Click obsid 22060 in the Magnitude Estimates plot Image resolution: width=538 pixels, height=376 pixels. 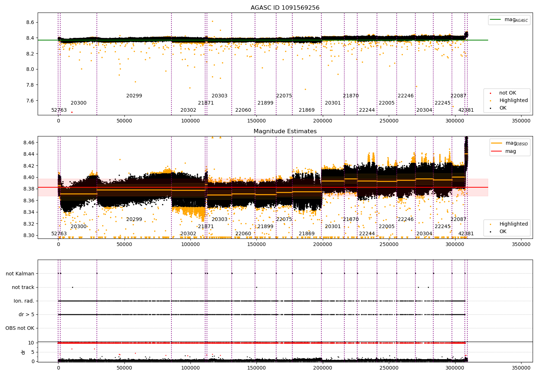(x=243, y=234)
